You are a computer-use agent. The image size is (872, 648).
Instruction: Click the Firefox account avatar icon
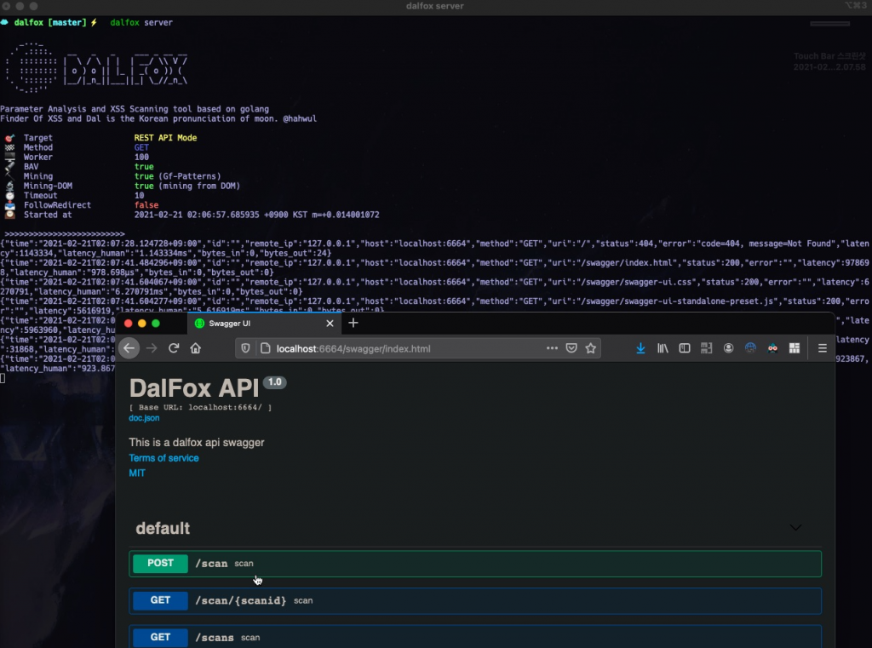point(729,348)
